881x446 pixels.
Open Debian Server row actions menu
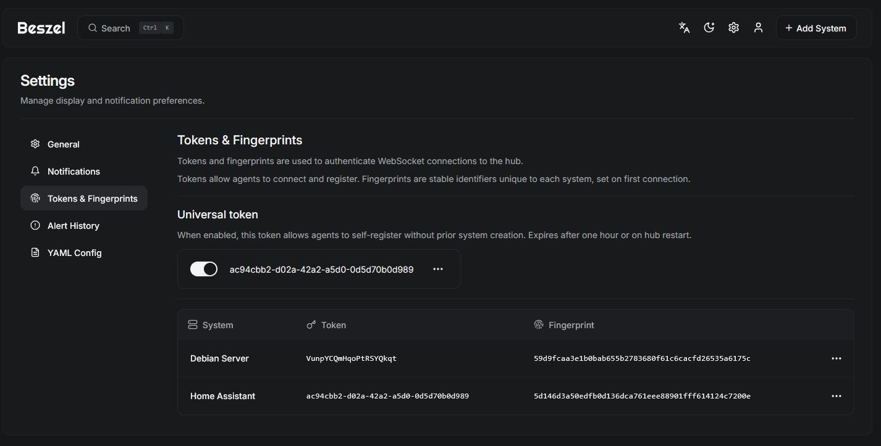click(836, 358)
